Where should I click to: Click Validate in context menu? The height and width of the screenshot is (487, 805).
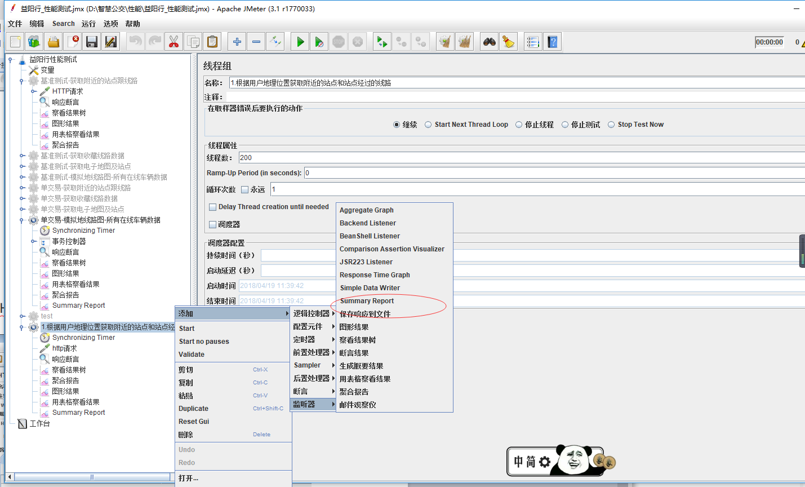[233, 355]
